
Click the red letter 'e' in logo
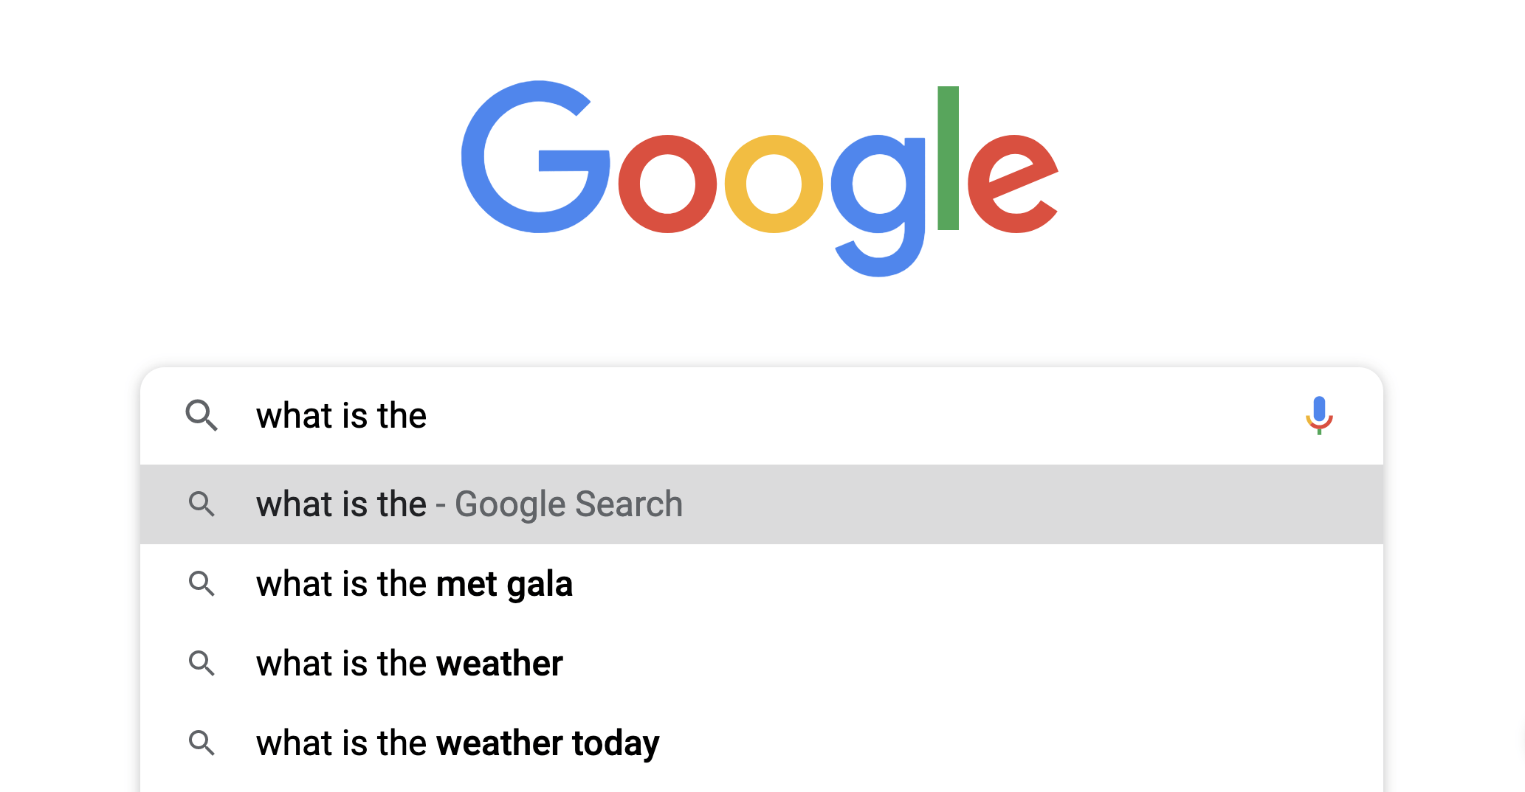click(x=1013, y=184)
